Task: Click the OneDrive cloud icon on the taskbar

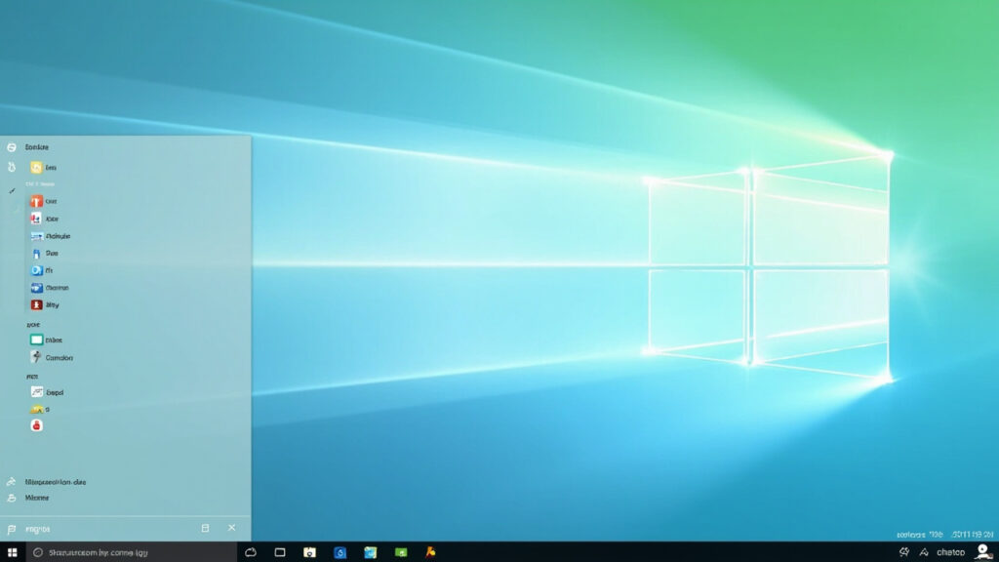Action: click(250, 551)
